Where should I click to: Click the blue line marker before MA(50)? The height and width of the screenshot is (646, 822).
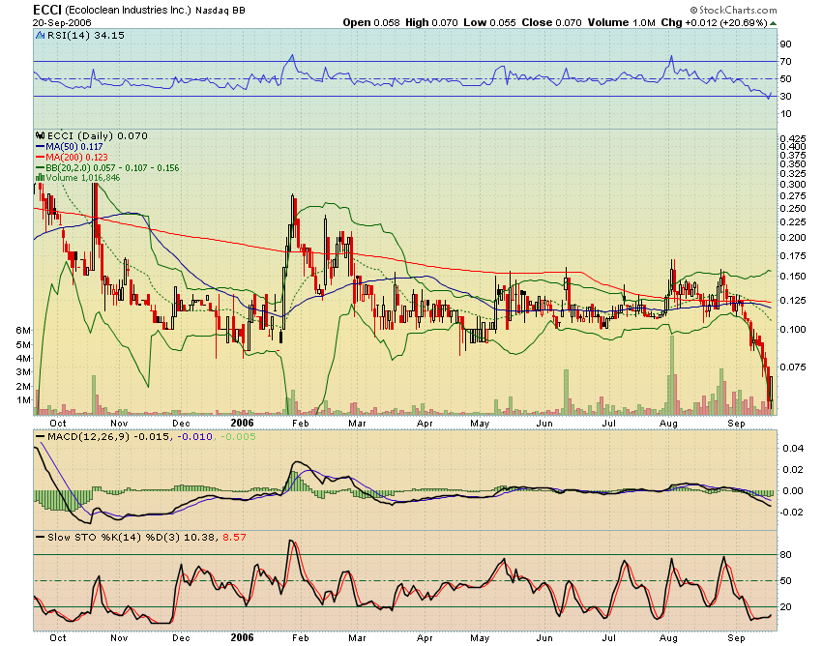tap(40, 147)
